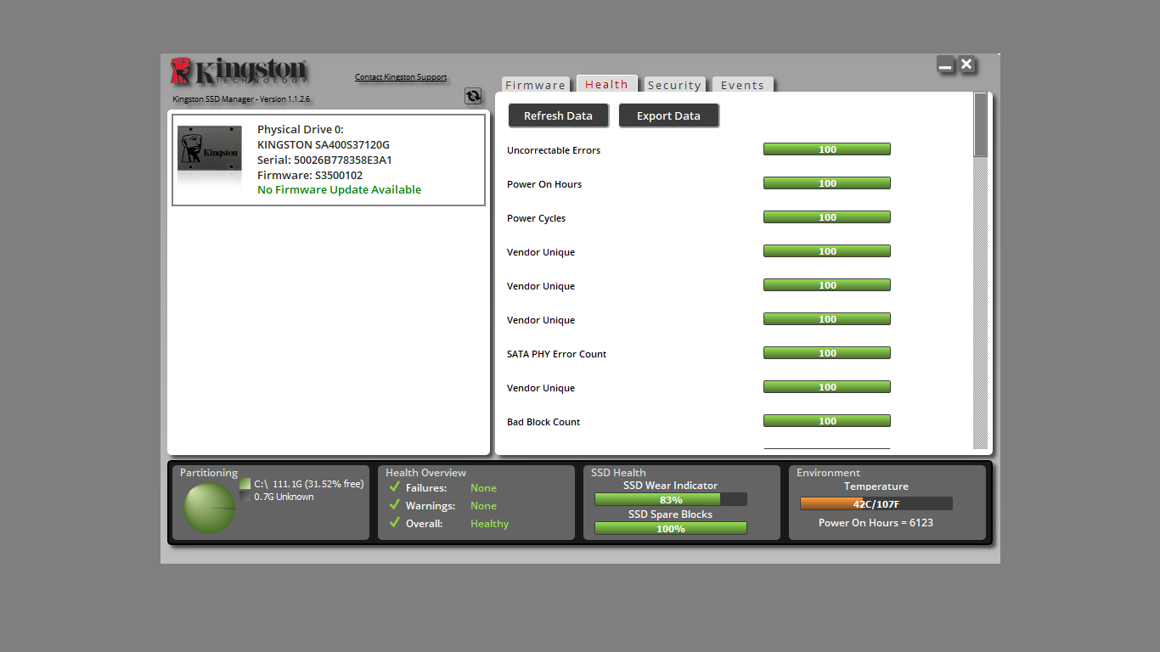Minimize the SSD Manager window
The image size is (1160, 652).
click(x=945, y=65)
